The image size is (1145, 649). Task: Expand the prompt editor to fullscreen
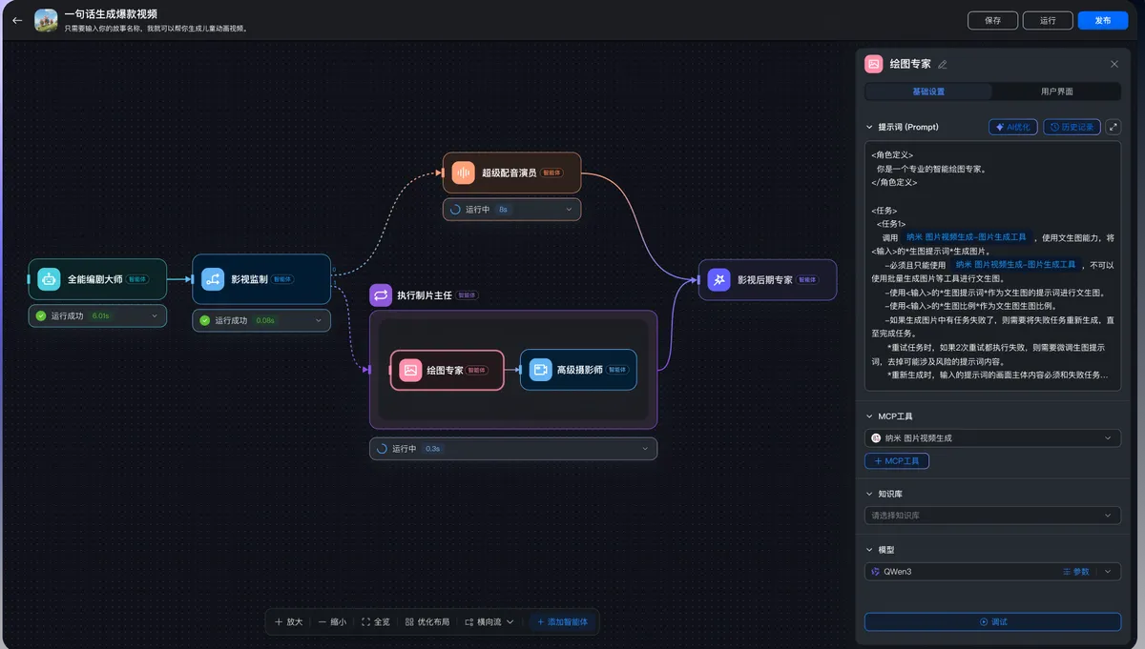point(1113,127)
